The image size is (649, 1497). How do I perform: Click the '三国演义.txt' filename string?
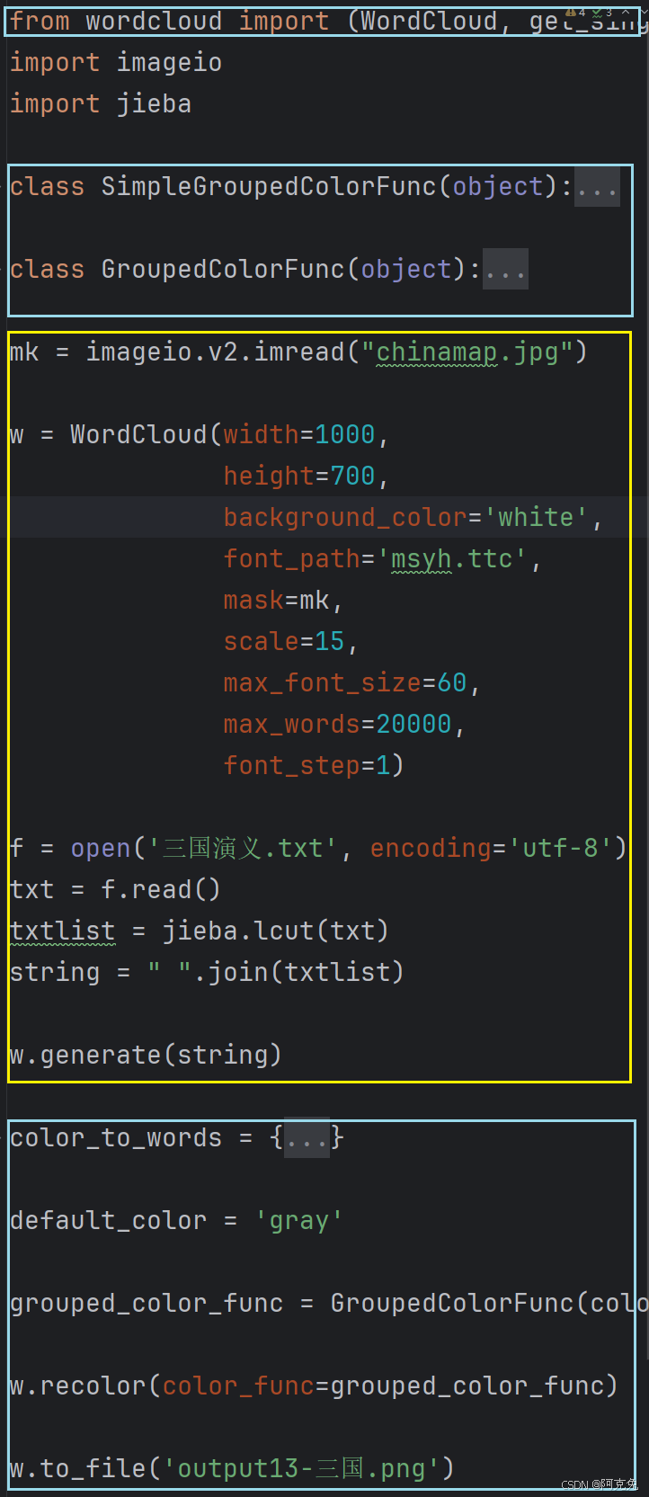243,848
